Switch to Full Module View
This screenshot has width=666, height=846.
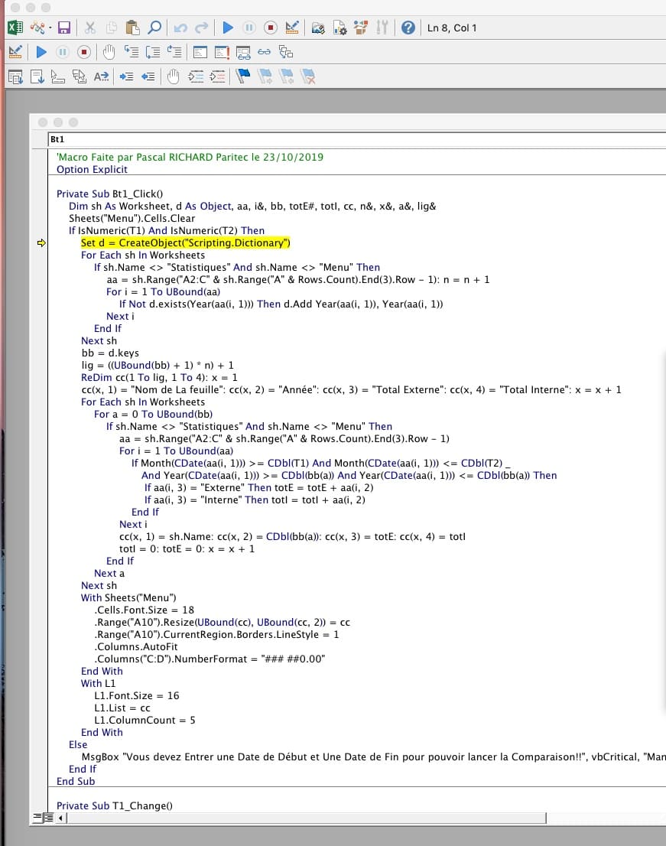(x=48, y=818)
